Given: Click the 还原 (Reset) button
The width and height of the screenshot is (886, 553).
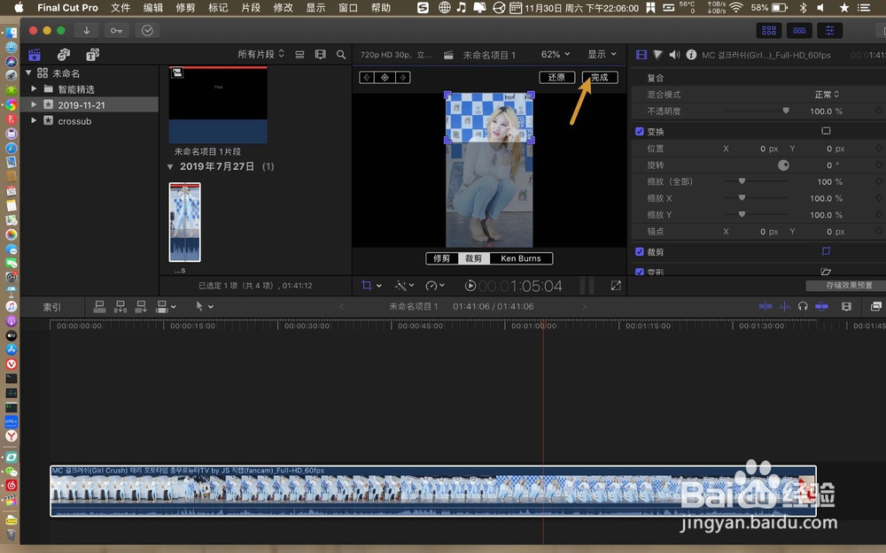Looking at the screenshot, I should [556, 77].
